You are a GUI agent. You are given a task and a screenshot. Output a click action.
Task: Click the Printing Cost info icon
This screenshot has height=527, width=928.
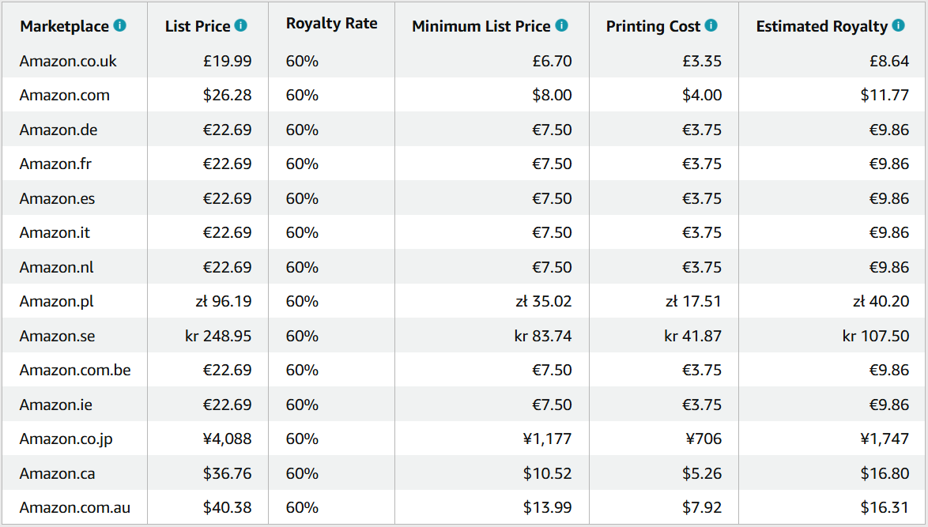tap(711, 25)
